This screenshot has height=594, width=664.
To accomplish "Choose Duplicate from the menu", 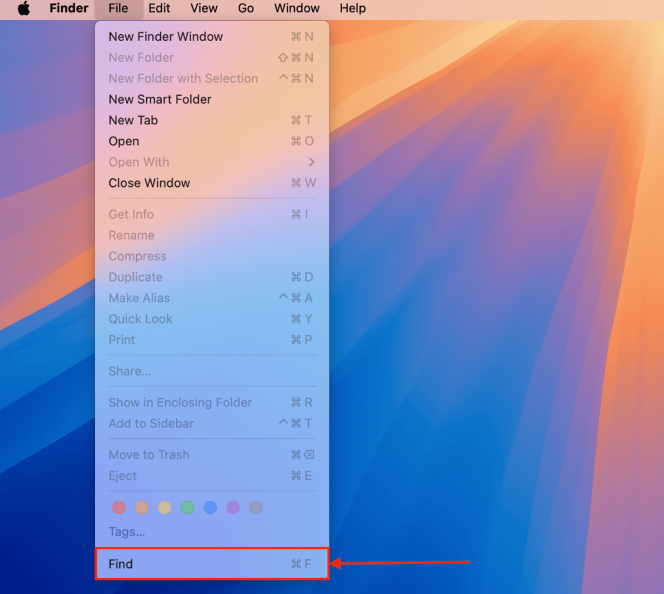I will pyautogui.click(x=136, y=277).
